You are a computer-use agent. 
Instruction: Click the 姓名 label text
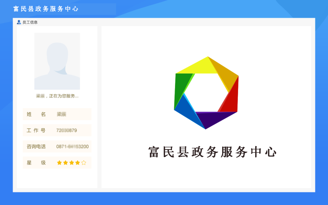click(36, 114)
